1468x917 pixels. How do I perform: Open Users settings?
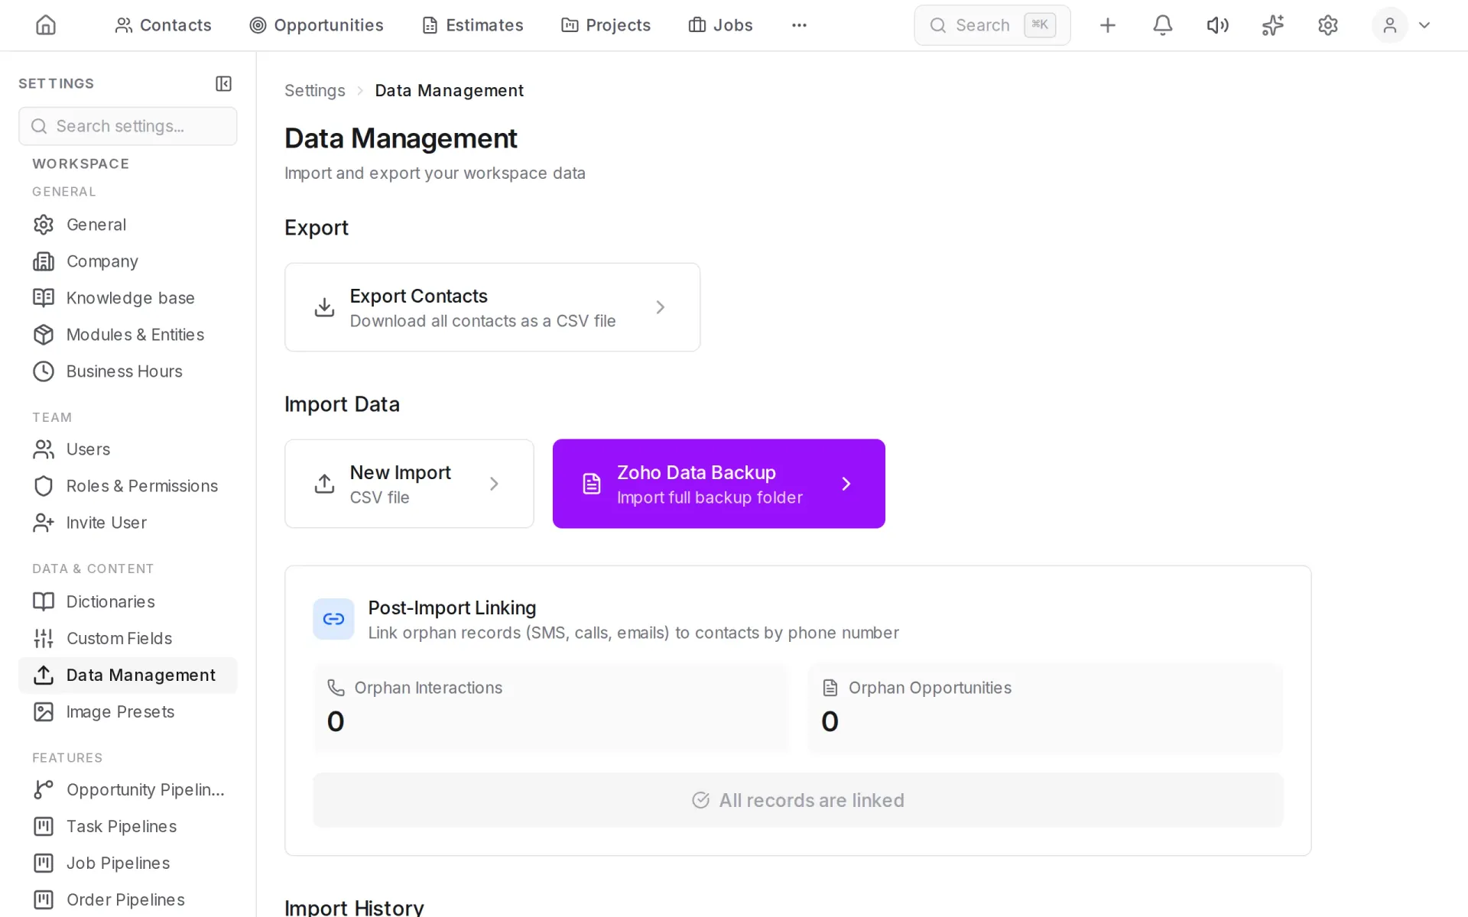tap(128, 449)
